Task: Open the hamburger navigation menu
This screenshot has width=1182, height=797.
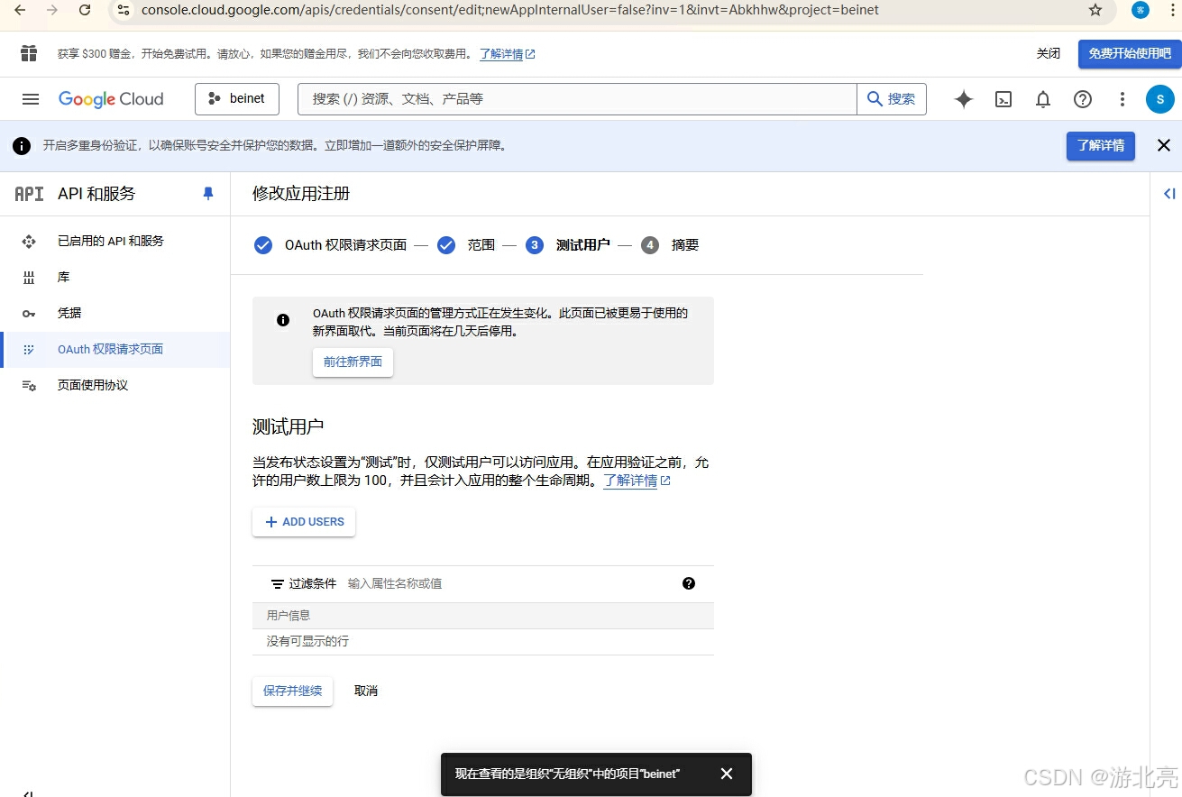Action: click(31, 99)
